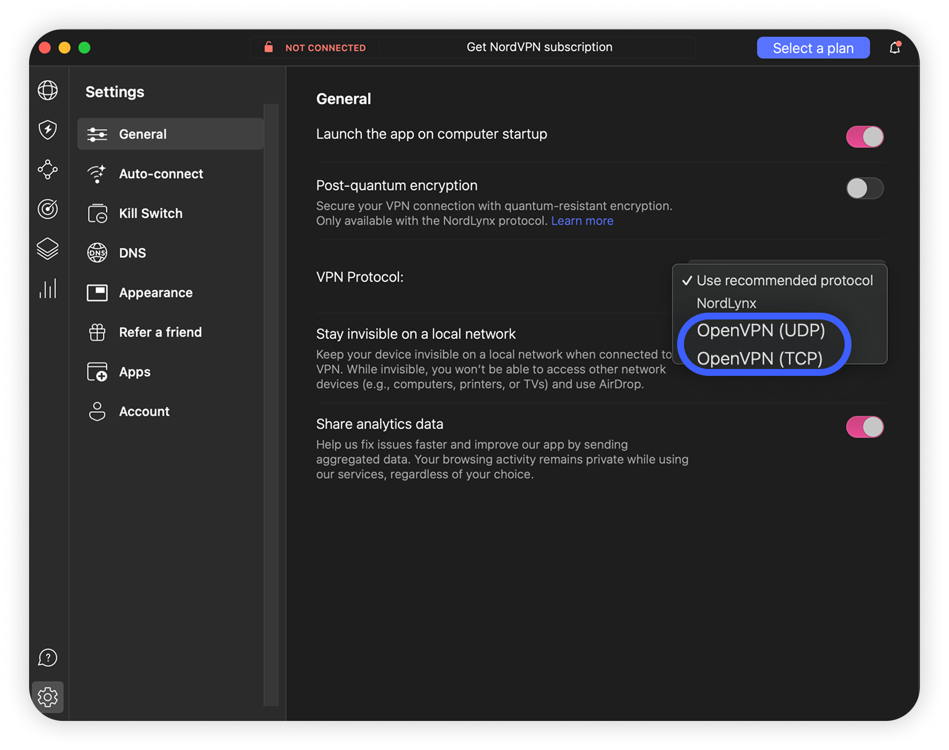The height and width of the screenshot is (750, 949).
Task: Enable post-quantum encryption toggle
Action: tap(864, 188)
